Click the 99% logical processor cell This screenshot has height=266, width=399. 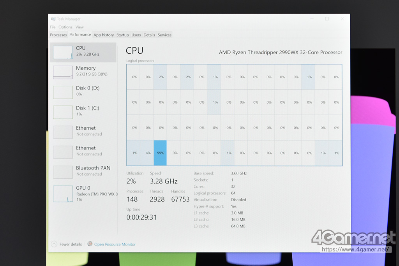pos(160,153)
